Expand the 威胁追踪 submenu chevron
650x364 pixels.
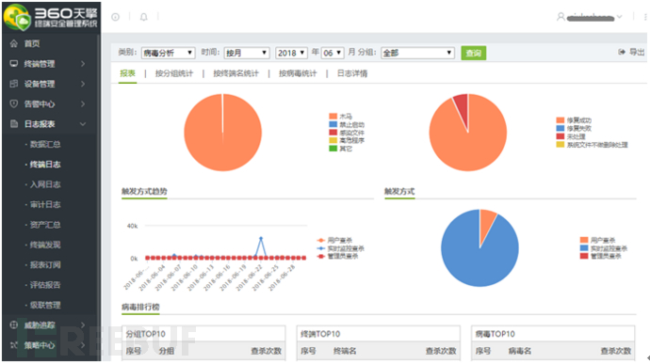tap(83, 325)
